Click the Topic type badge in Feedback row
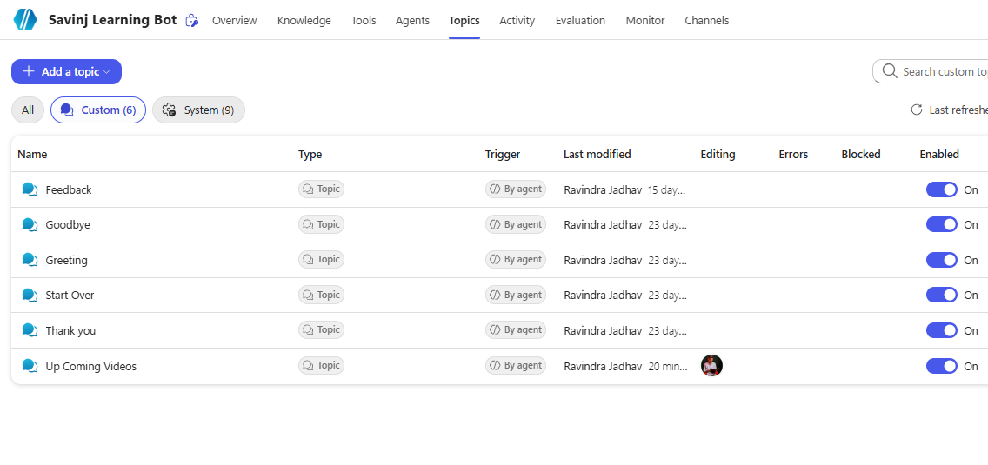The width and height of the screenshot is (988, 465). [321, 189]
